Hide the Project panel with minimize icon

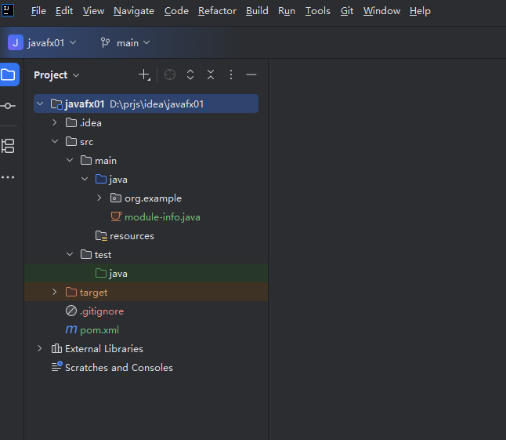(x=251, y=75)
